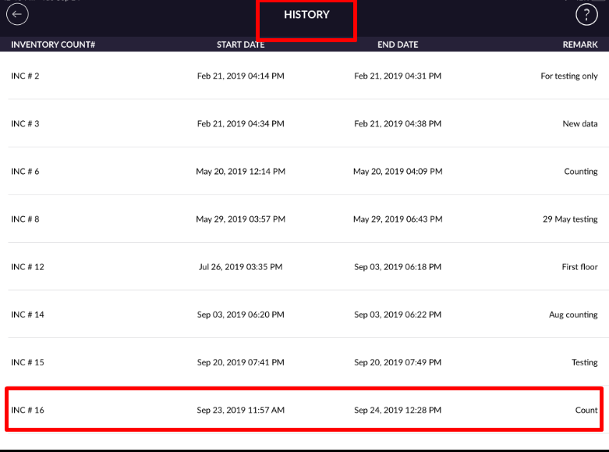609x452 pixels.
Task: Choose the INC # 15 entry
Action: 27,362
